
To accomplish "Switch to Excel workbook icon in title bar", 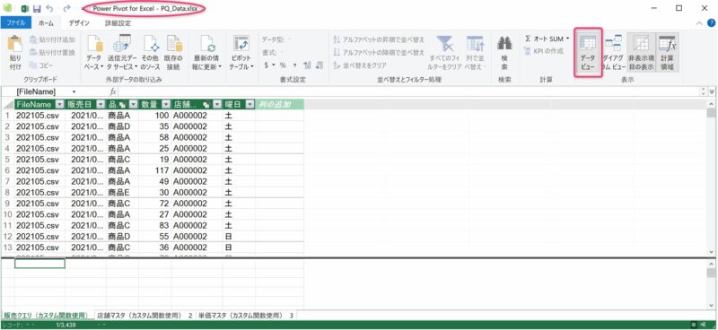I will (x=26, y=8).
